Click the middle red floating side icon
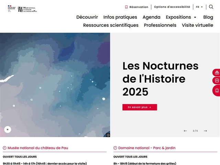This screenshot has width=220, height=165. coord(217,80)
